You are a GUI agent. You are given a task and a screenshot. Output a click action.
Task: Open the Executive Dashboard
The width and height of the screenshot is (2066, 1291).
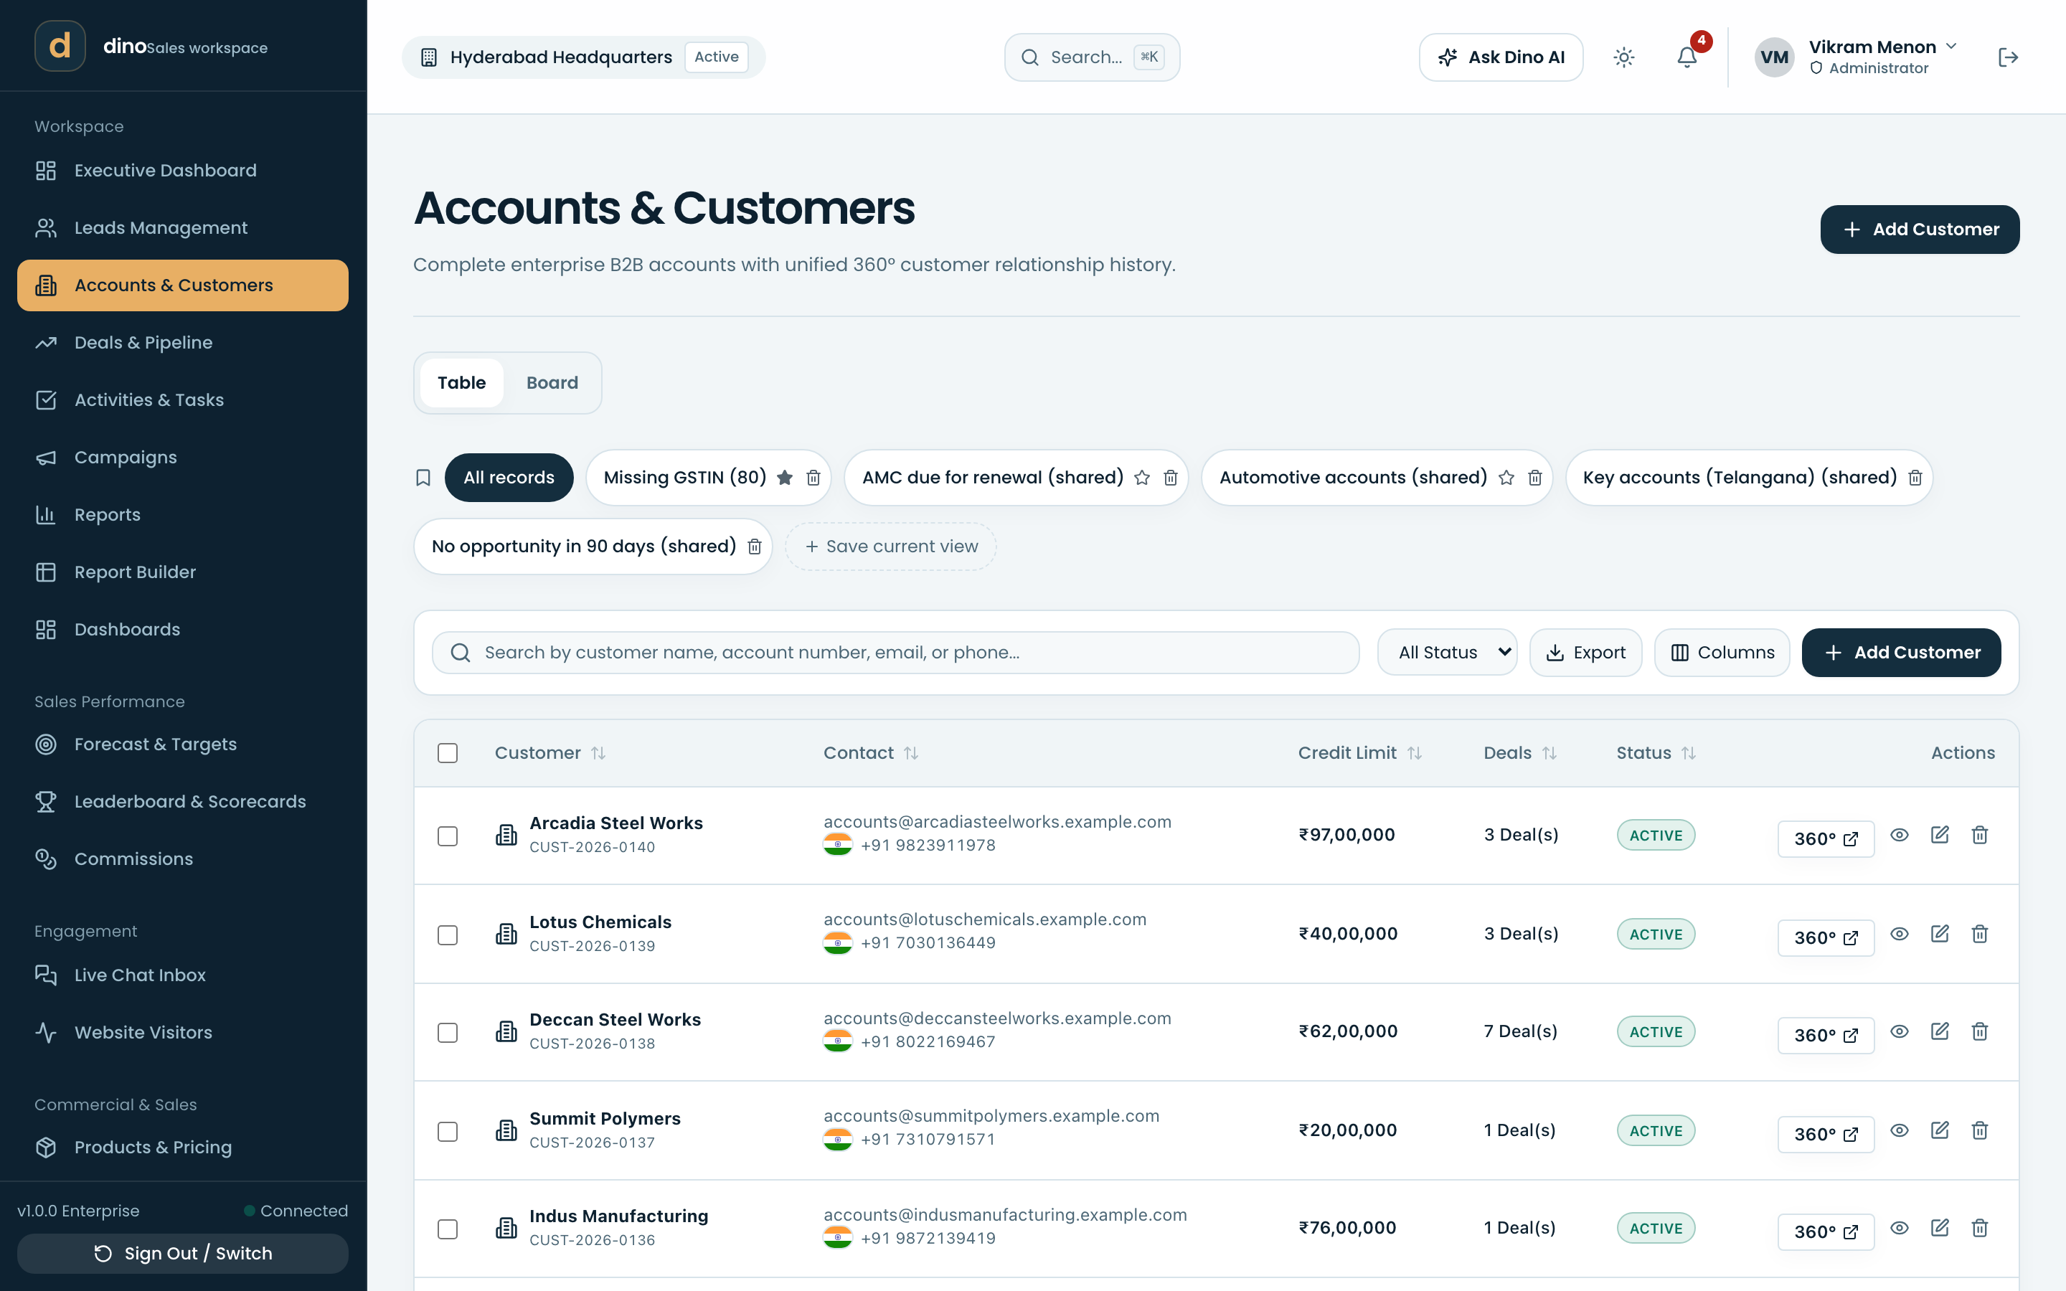tap(183, 170)
